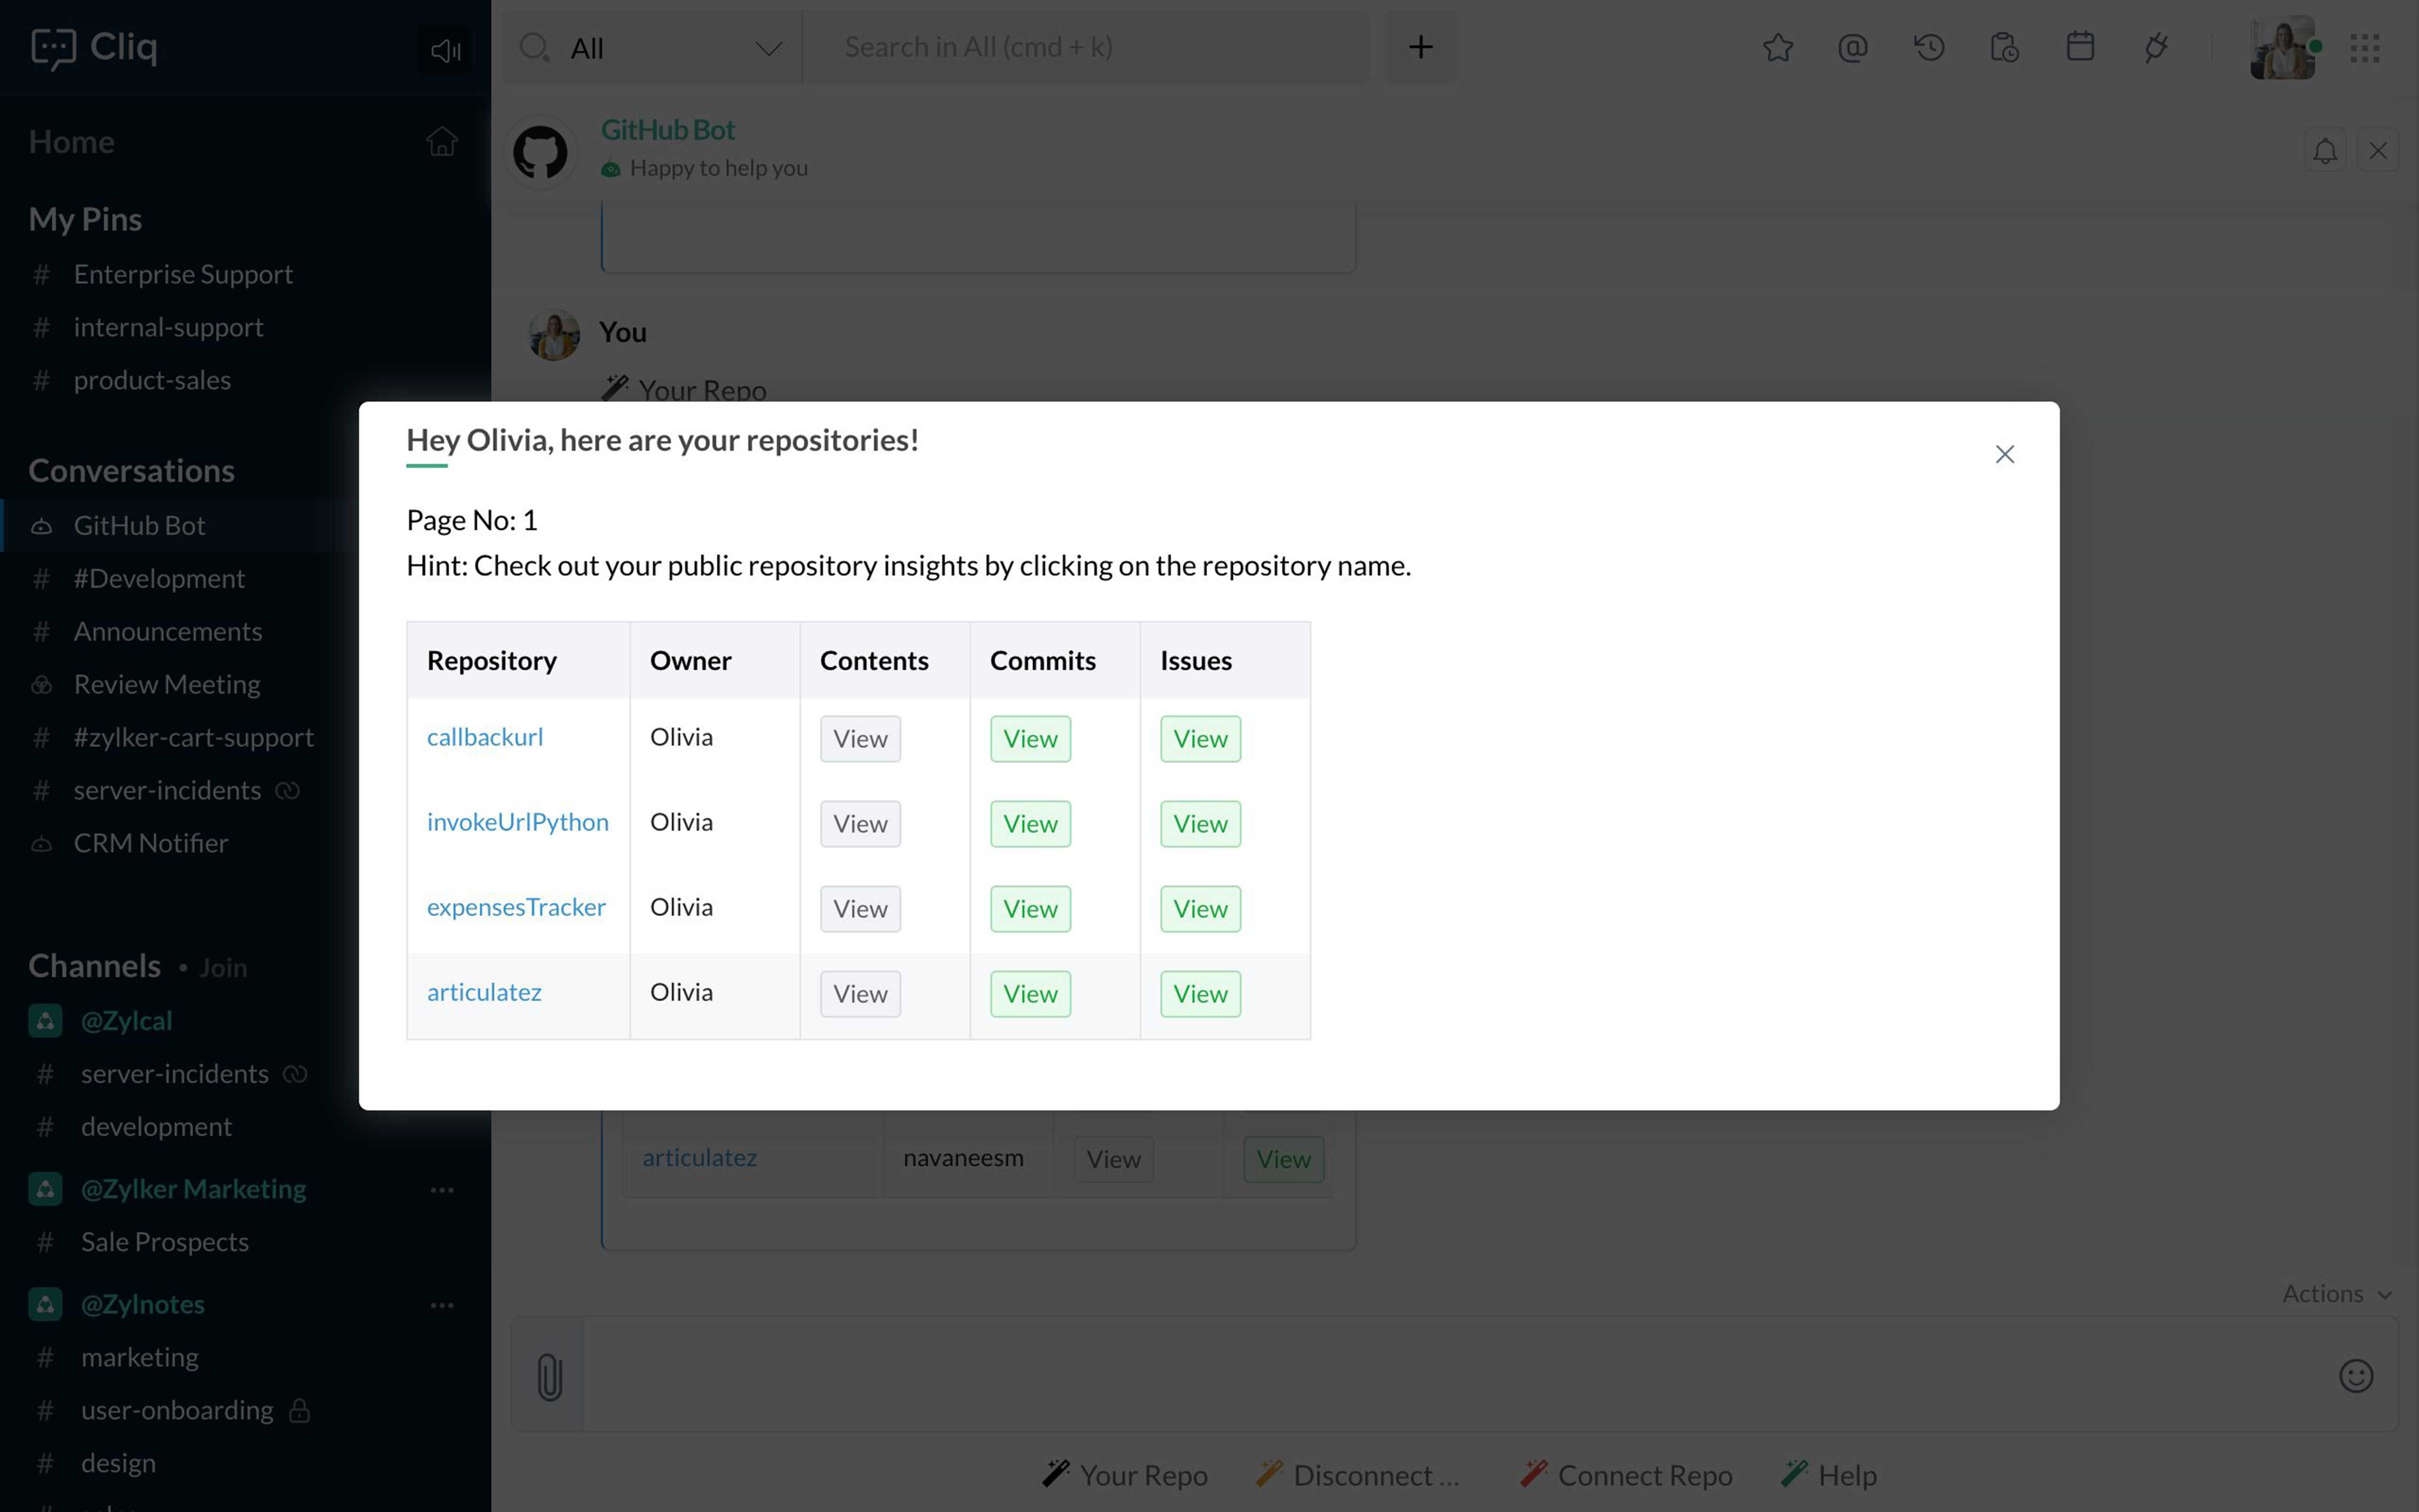Open integrations plug icon
2419x1512 pixels.
click(x=2156, y=47)
